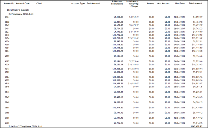208x128 pixels.
Task: Click the Next Date column header
Action: point(180,3)
